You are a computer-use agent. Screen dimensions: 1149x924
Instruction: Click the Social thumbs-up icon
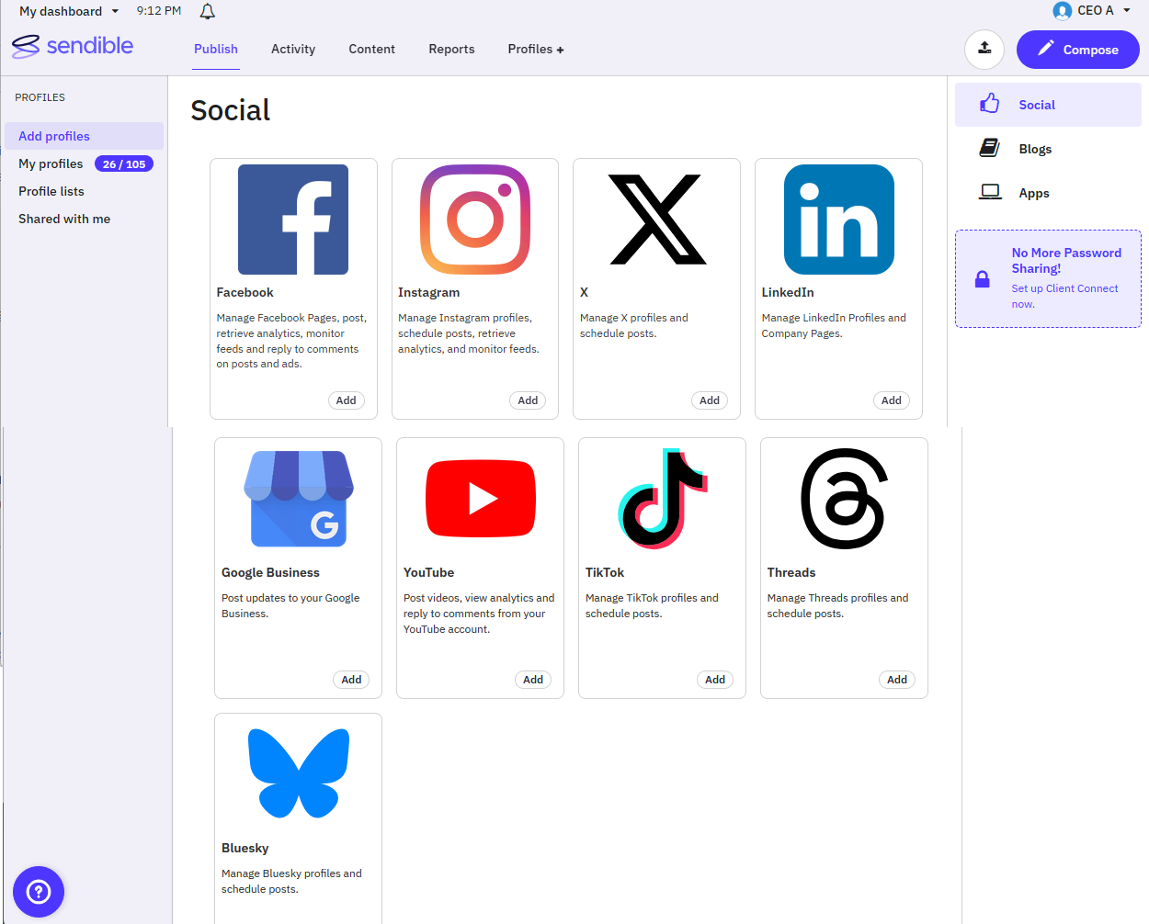tap(989, 104)
